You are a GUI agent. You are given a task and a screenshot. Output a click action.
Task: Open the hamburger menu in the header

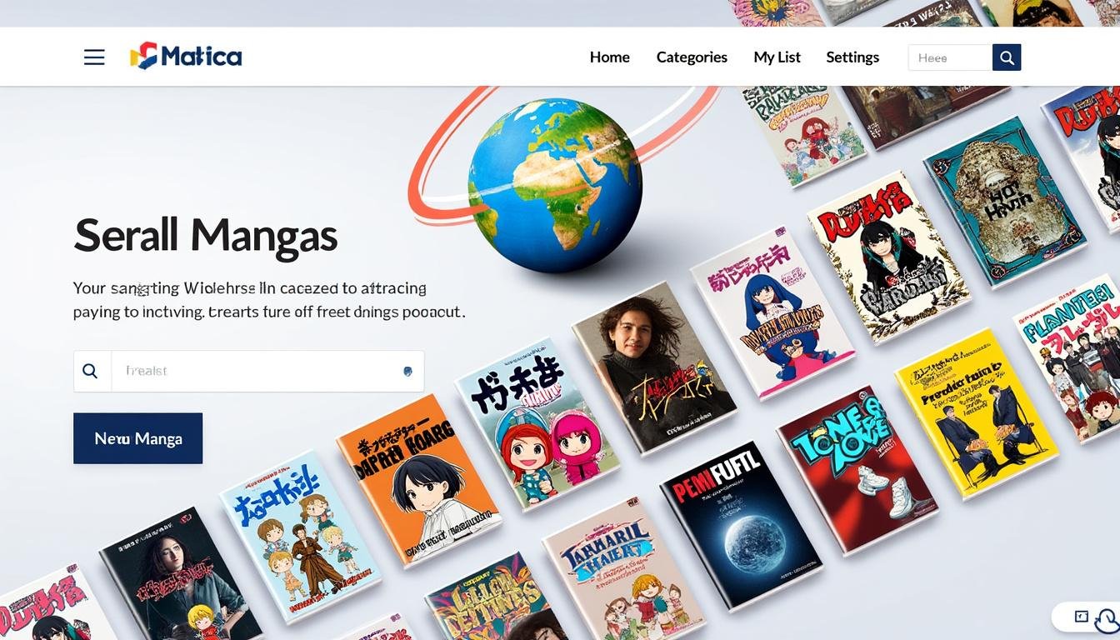[x=94, y=57]
